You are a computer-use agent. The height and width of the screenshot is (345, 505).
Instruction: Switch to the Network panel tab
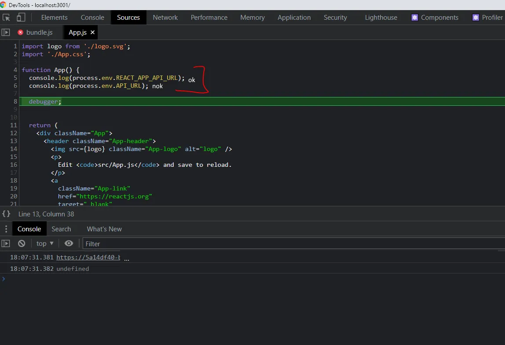click(x=165, y=18)
